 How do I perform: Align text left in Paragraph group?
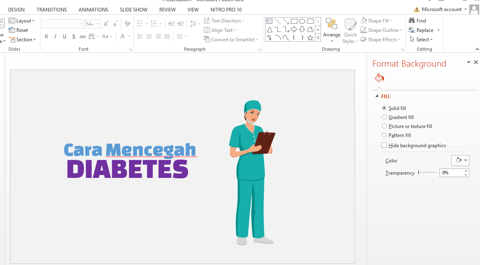(x=140, y=36)
